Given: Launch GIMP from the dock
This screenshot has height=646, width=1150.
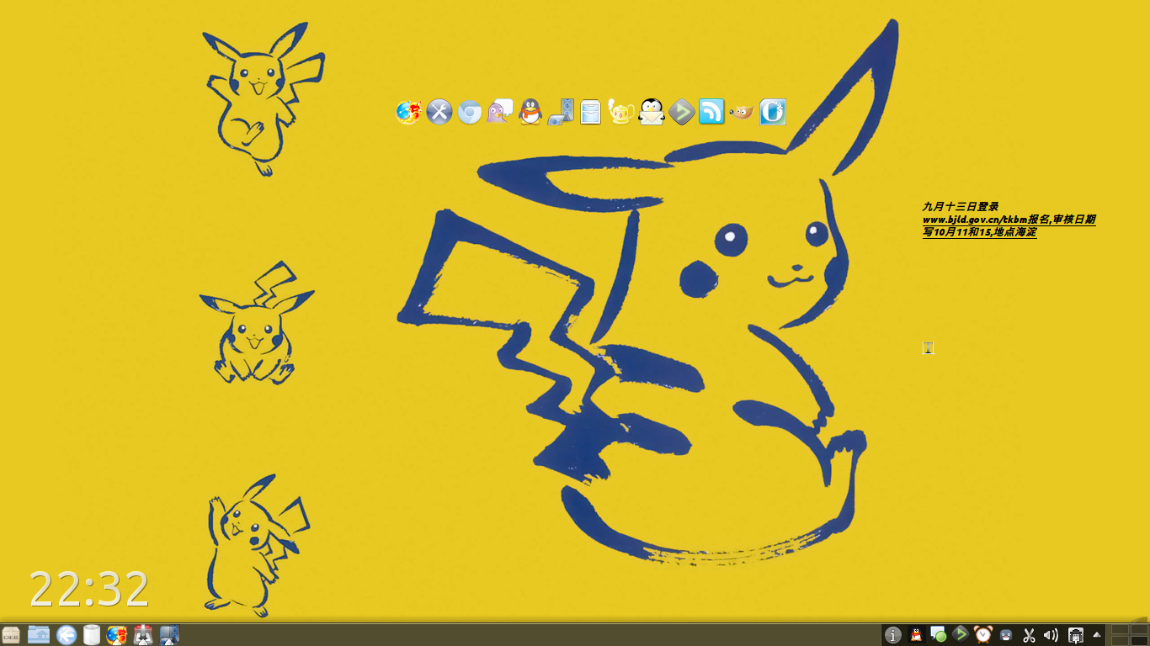Looking at the screenshot, I should 742,112.
